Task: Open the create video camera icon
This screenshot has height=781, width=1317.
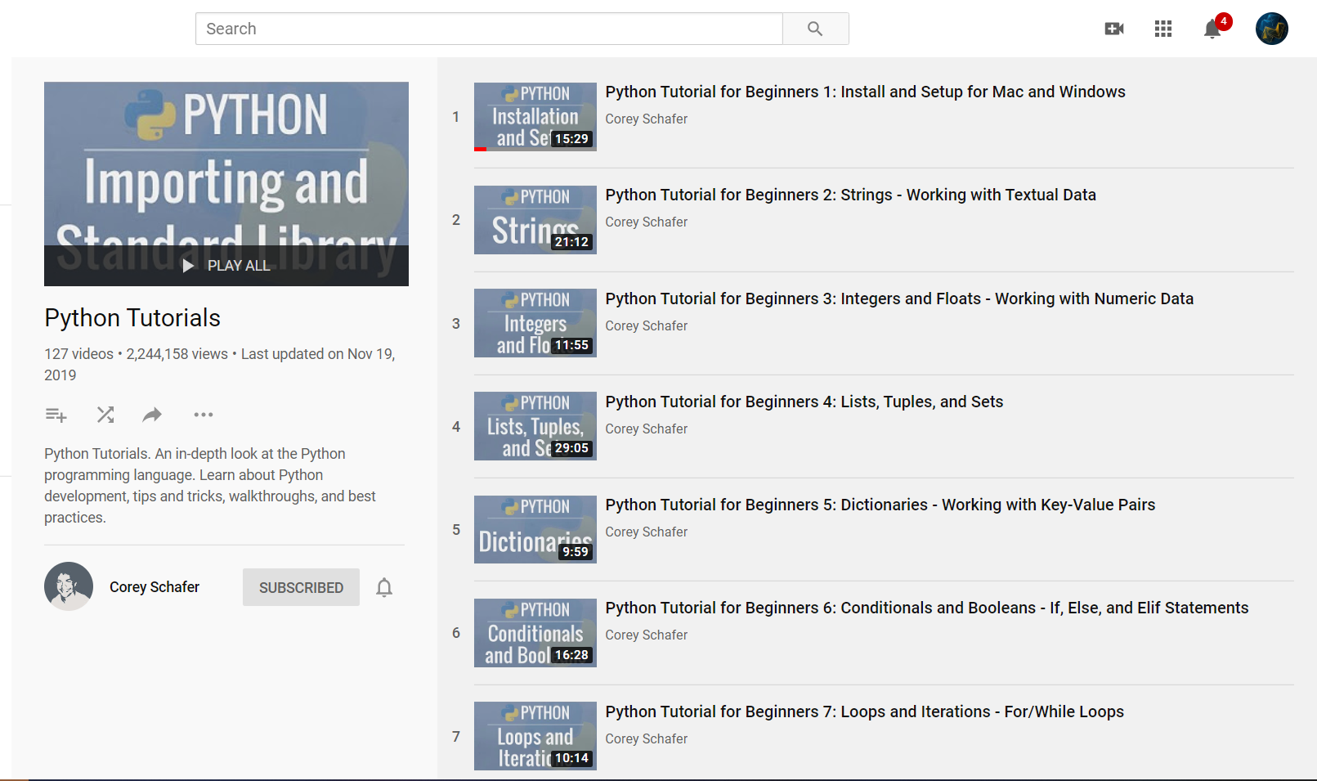Action: (1113, 29)
